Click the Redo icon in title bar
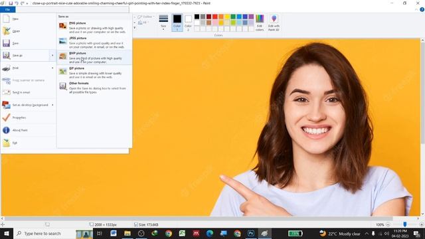The image size is (425, 239). click(23, 3)
